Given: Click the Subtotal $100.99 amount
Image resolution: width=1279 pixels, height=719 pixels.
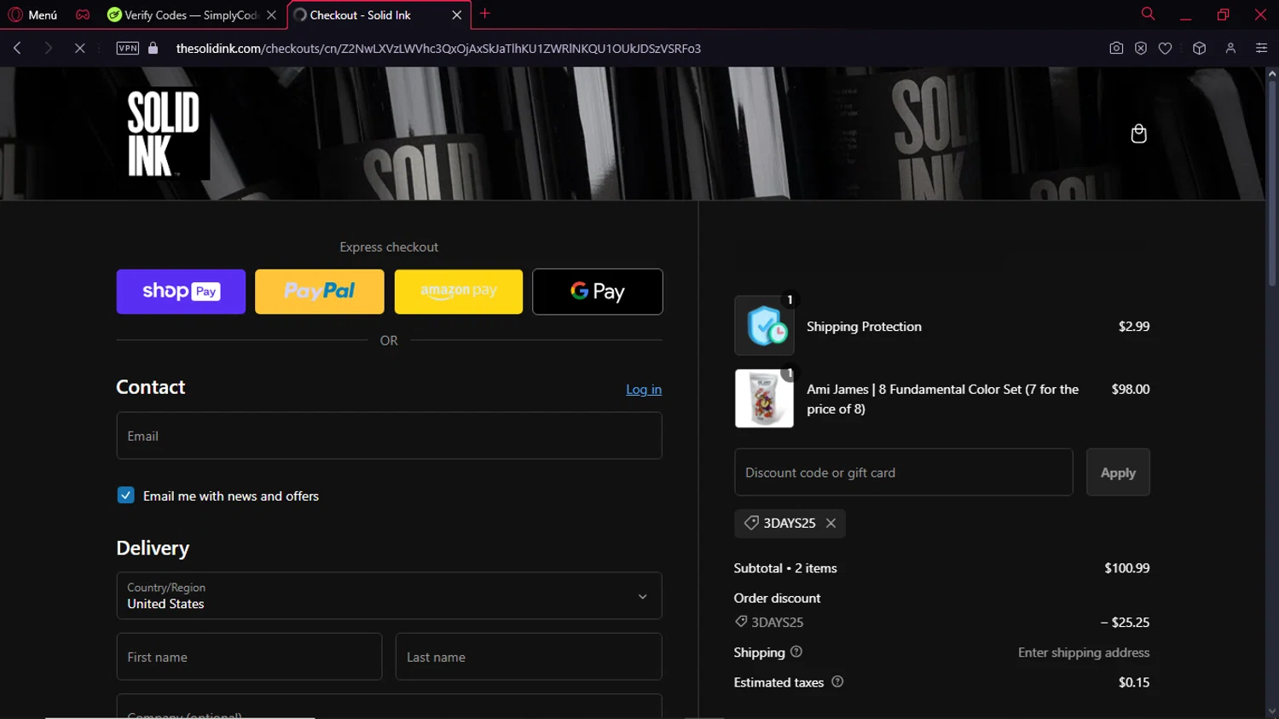Looking at the screenshot, I should pos(1126,568).
